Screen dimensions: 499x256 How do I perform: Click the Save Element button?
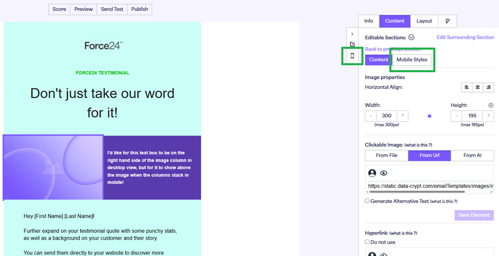(x=474, y=215)
